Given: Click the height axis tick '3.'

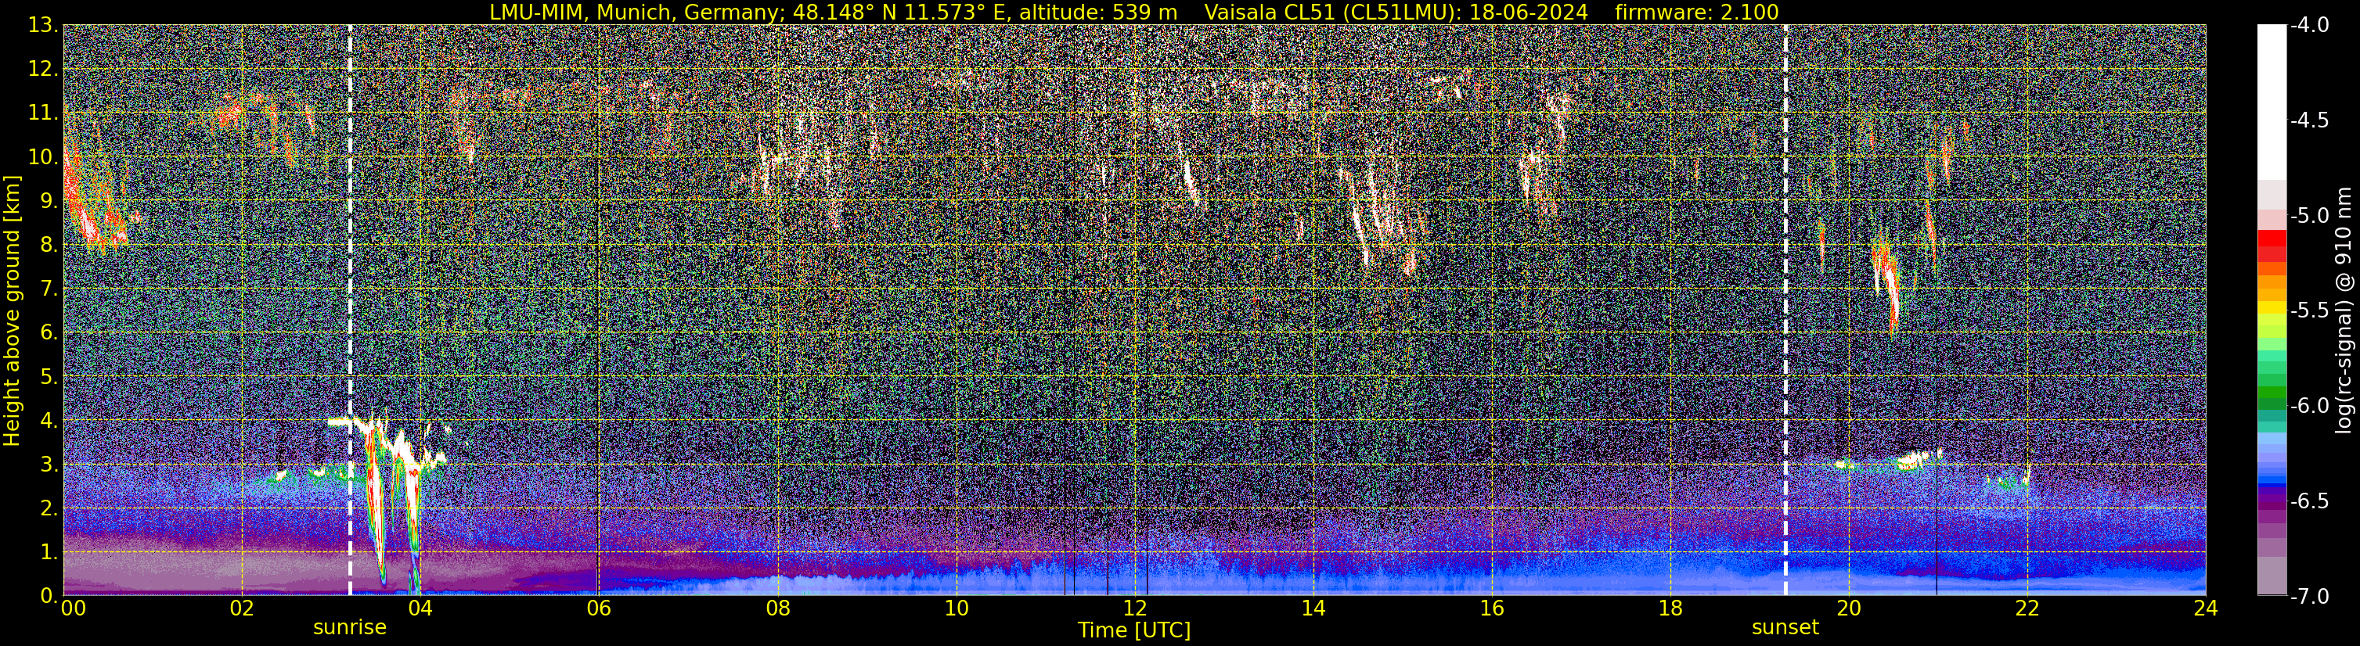Looking at the screenshot, I should click(49, 465).
